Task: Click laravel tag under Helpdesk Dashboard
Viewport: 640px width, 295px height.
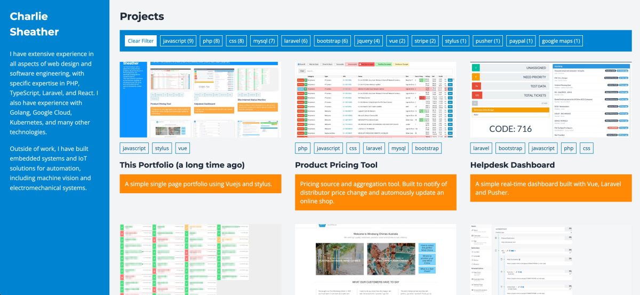Action: tap(482, 148)
